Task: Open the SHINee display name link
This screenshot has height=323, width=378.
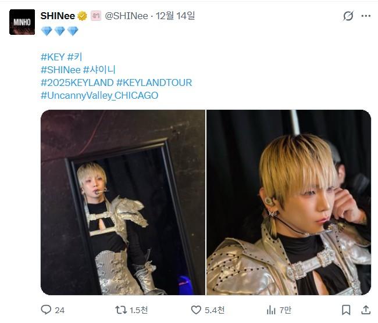Action: pos(58,16)
